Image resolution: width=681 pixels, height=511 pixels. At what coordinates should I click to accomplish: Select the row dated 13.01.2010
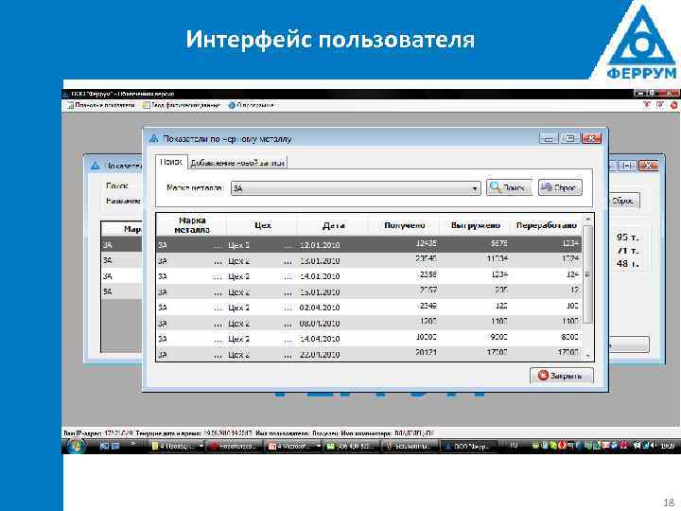coord(369,260)
